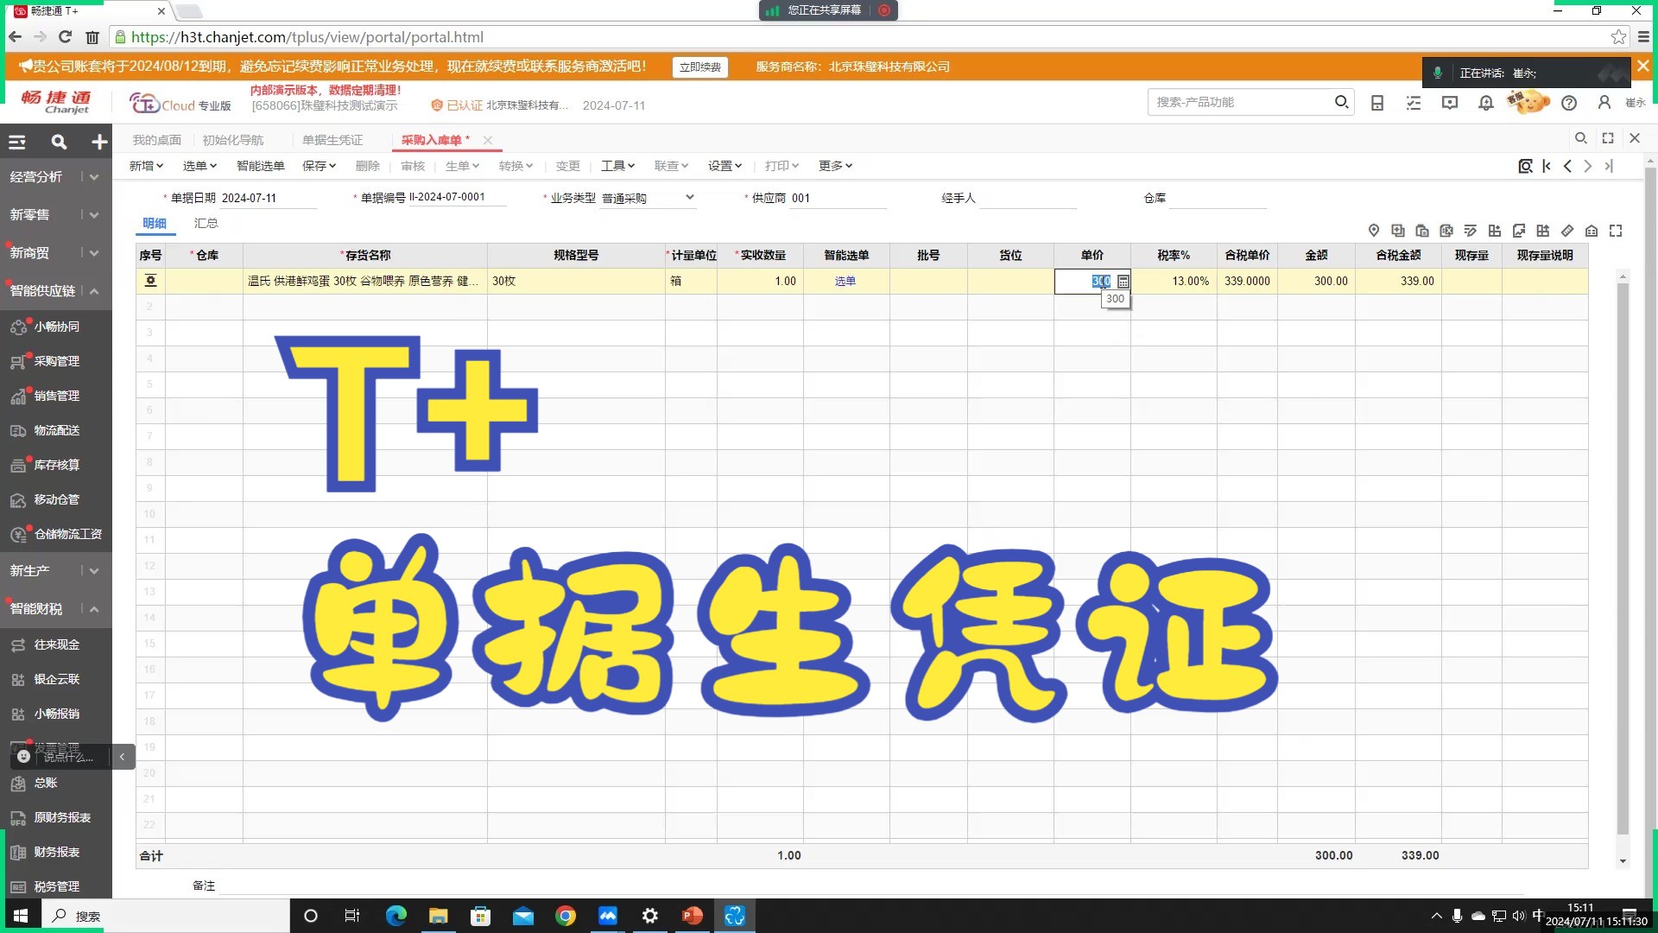Select the 明细 sub-tab
Image resolution: width=1658 pixels, height=933 pixels.
tap(155, 223)
